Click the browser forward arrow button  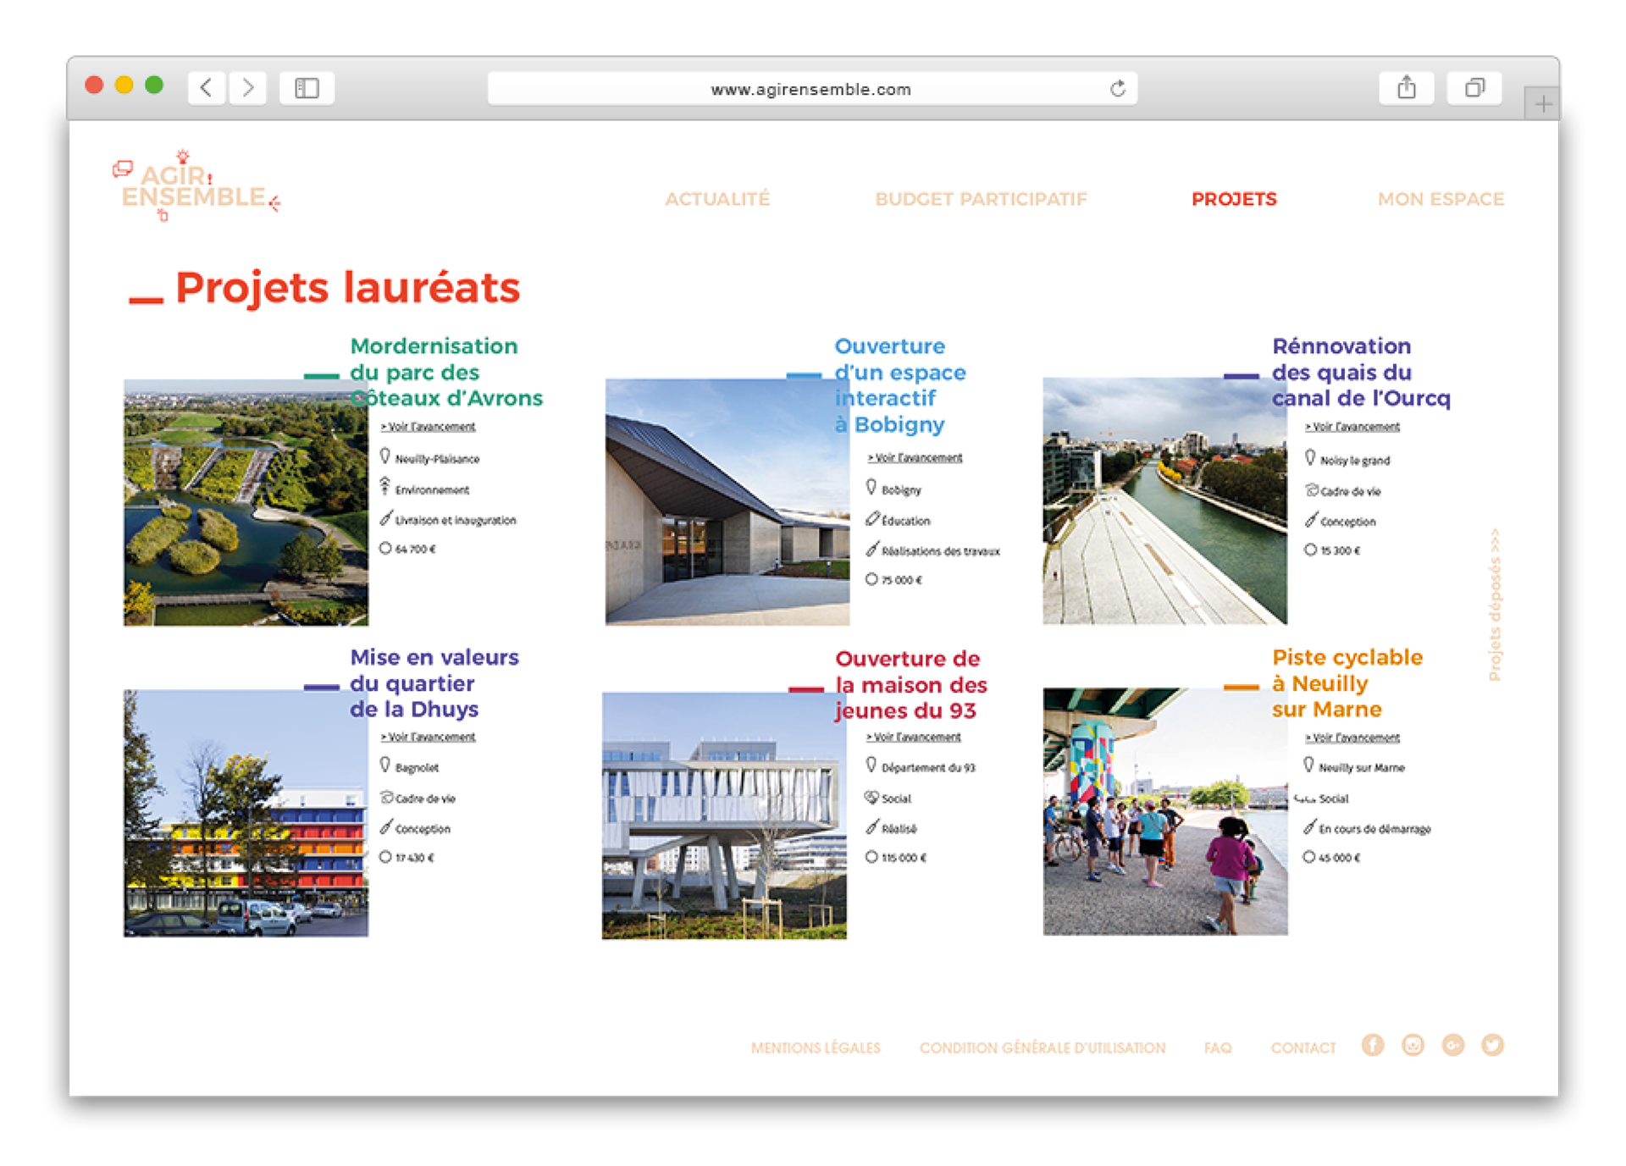click(x=247, y=87)
